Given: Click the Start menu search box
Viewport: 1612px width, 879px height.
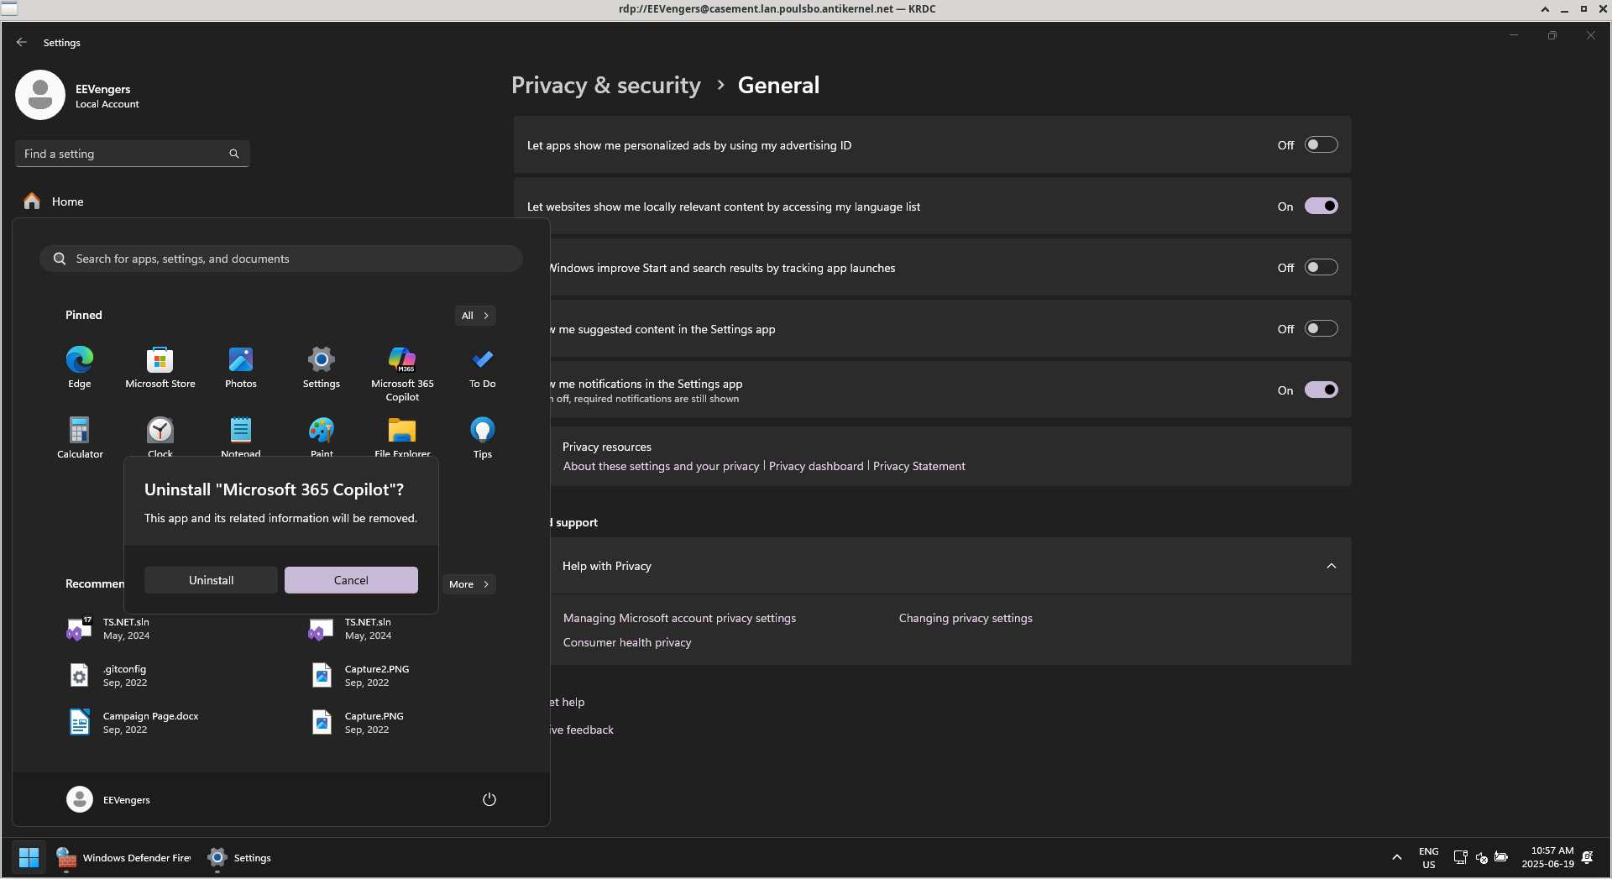Looking at the screenshot, I should tap(281, 259).
